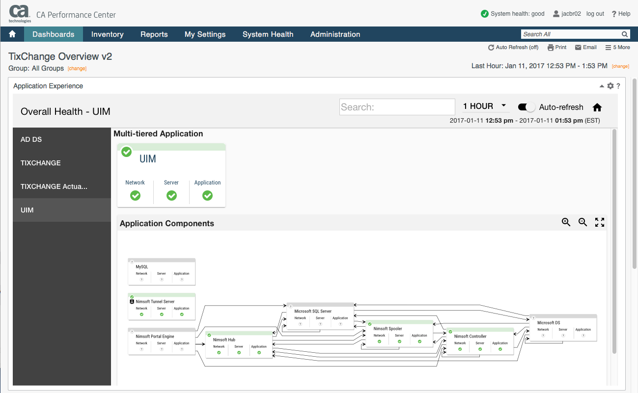Enable the Auto-refresh toggle switch
638x393 pixels.
527,106
